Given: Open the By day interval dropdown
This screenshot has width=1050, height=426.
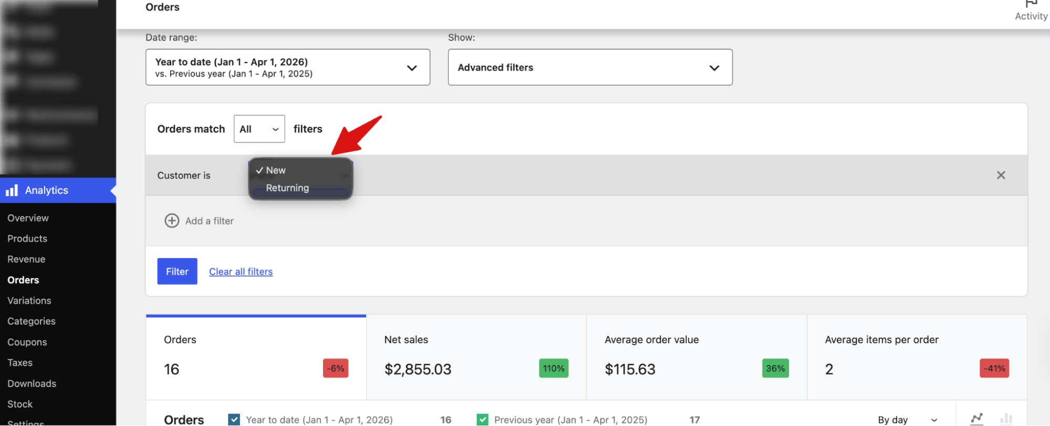Looking at the screenshot, I should (908, 420).
